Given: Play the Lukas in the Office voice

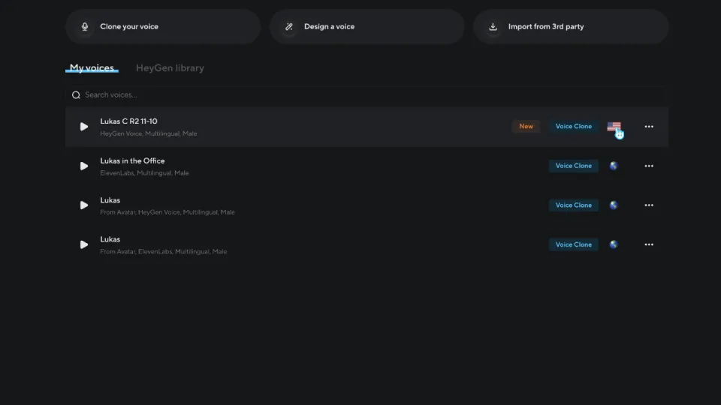Looking at the screenshot, I should click(83, 166).
